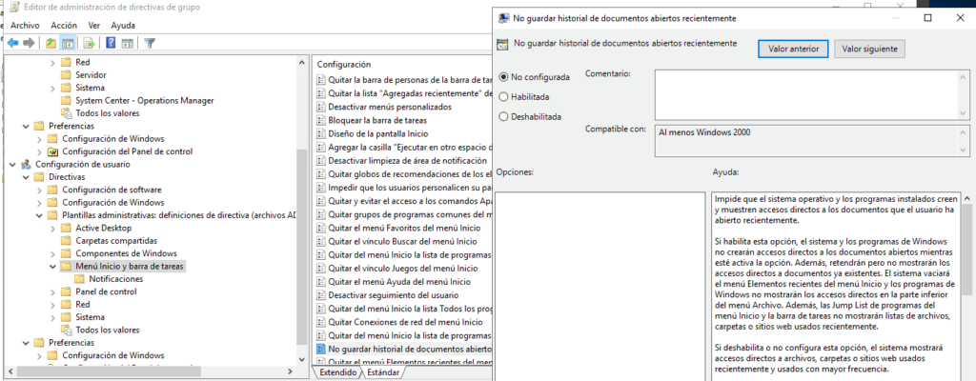Click the System Center - Operations Manager folder
The width and height of the screenshot is (976, 381).
144,100
